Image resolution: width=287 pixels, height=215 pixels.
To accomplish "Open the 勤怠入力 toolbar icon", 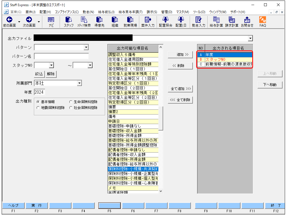I will click(x=199, y=20).
